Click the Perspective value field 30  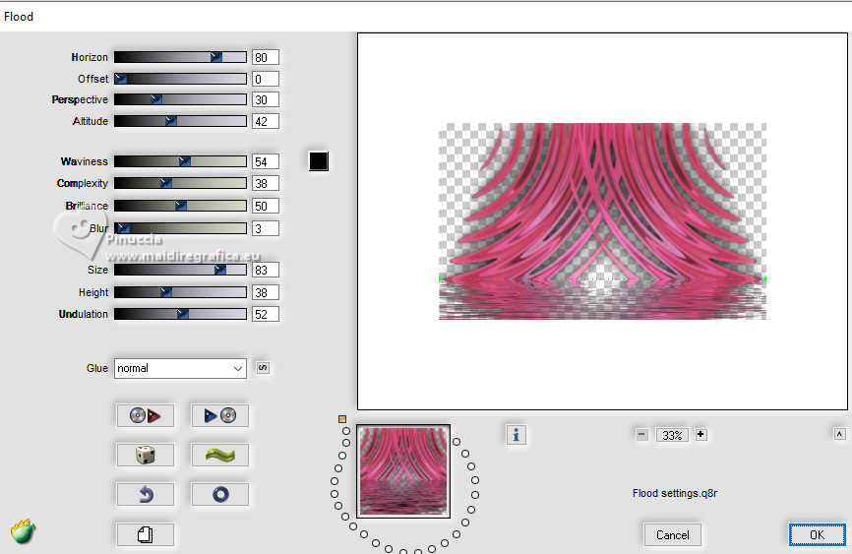pyautogui.click(x=266, y=99)
